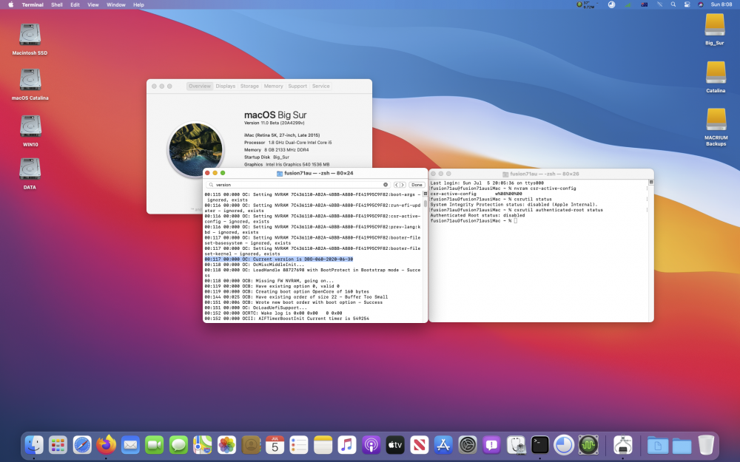Open News from the Dock
Screen dimensions: 740x462
pyautogui.click(x=419, y=444)
